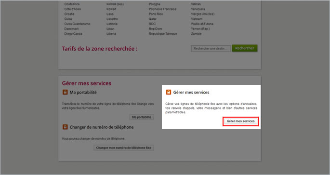Choose Diego Garcia destination

[x=73, y=34]
